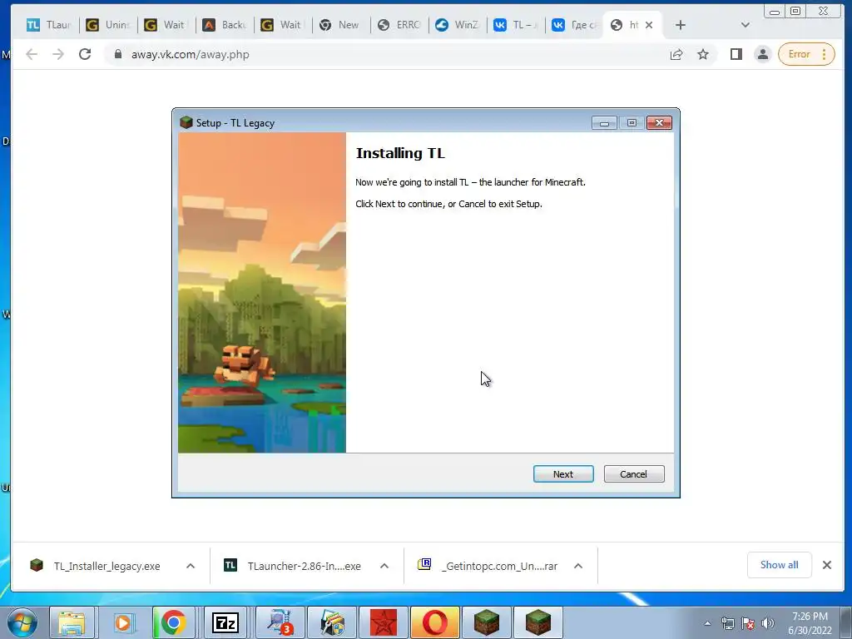The image size is (852, 639).
Task: Open the Windows Start menu
Action: coord(22,622)
